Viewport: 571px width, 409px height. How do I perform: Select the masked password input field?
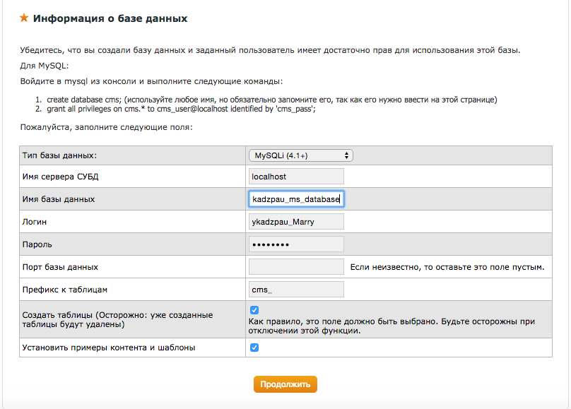tap(296, 244)
